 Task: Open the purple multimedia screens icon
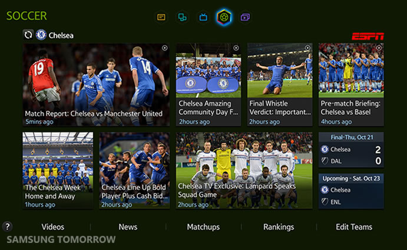tap(245, 18)
